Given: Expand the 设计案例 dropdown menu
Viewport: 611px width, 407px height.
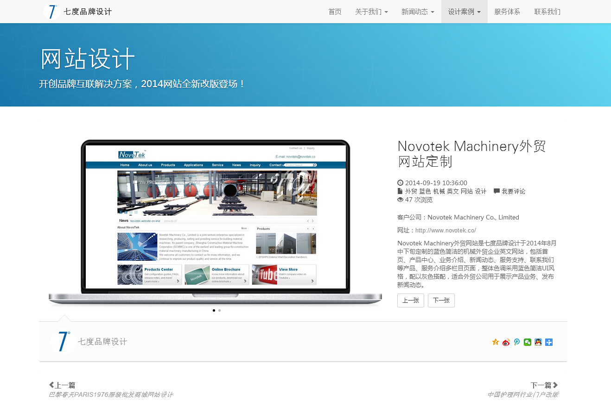Looking at the screenshot, I should click(x=464, y=12).
